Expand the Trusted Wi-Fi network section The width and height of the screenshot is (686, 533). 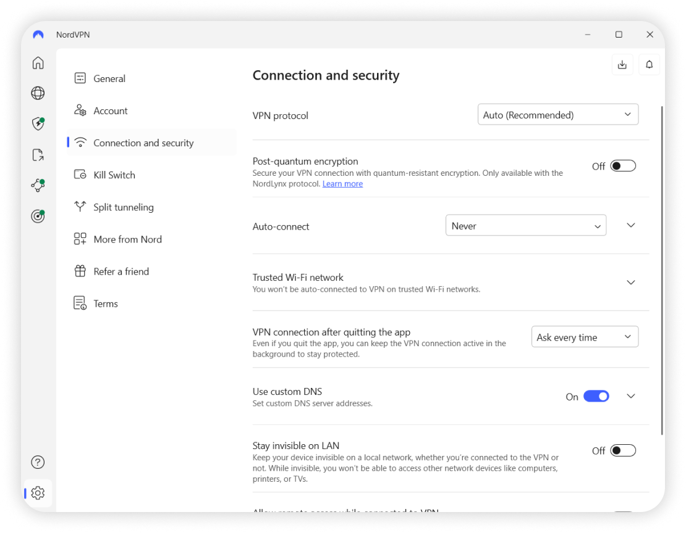(630, 283)
